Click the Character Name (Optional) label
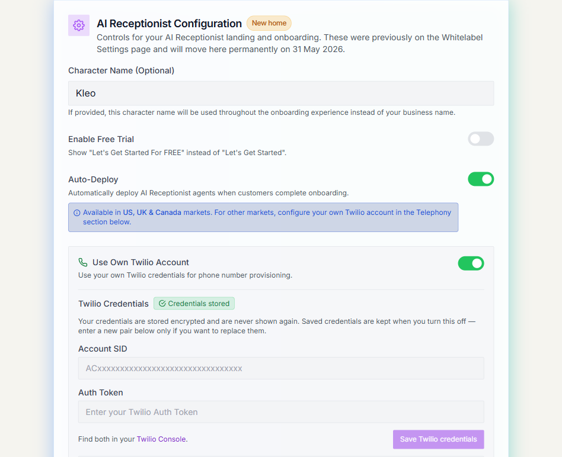 pyautogui.click(x=121, y=70)
